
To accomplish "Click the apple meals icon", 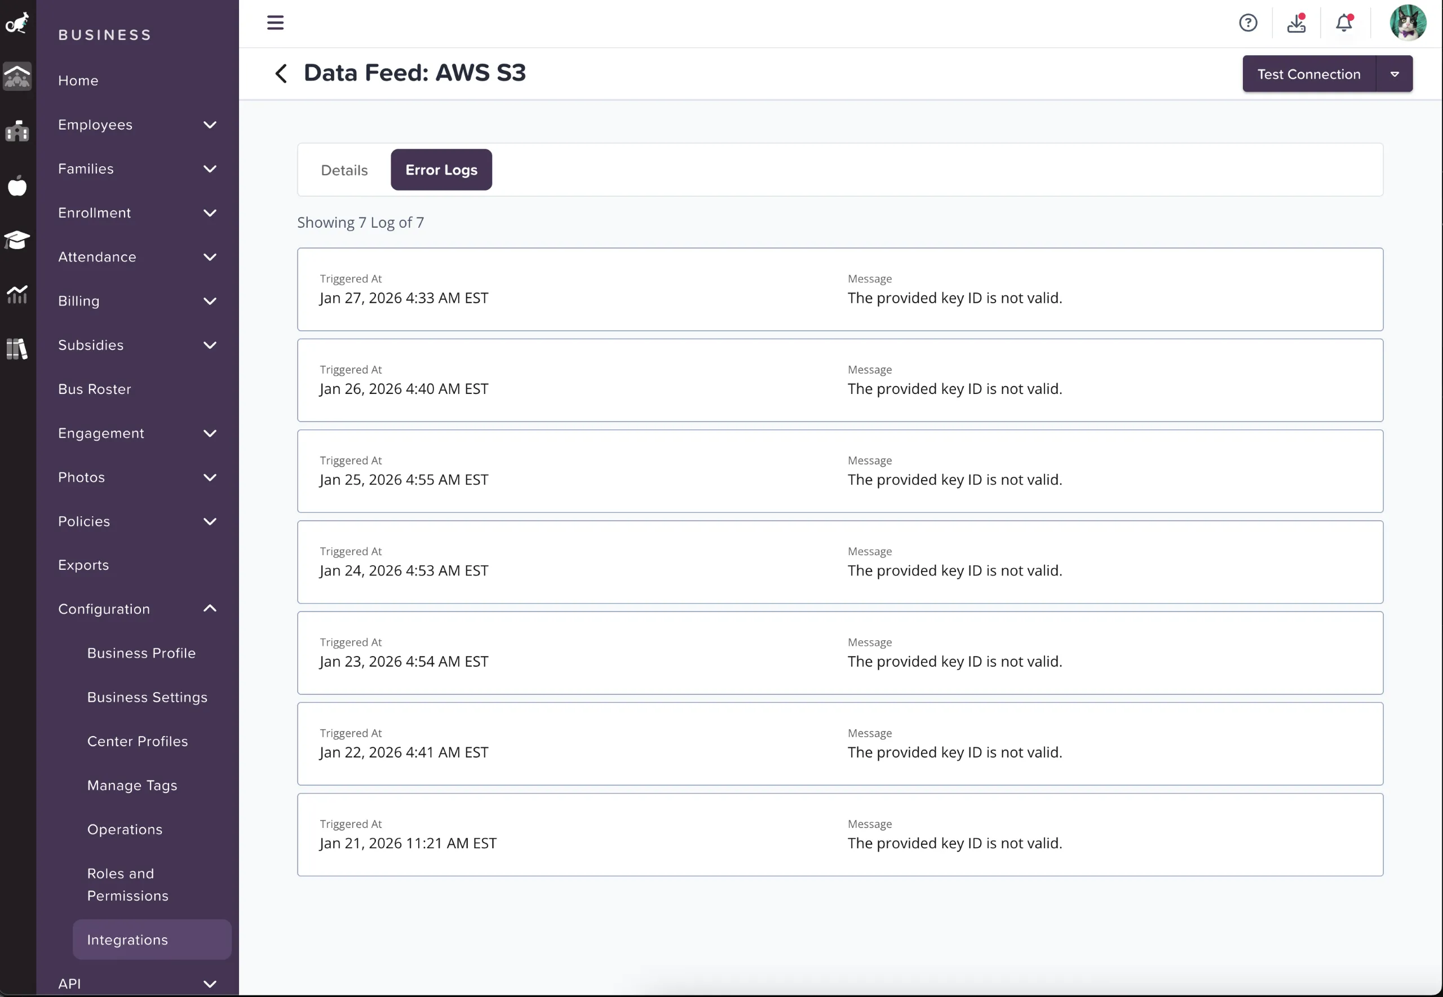I will click(17, 185).
